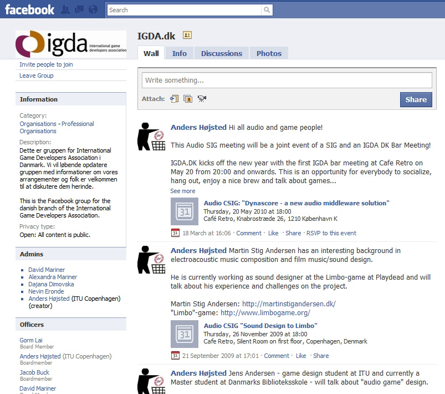
Task: Click the Officers section header
Action: point(71,325)
